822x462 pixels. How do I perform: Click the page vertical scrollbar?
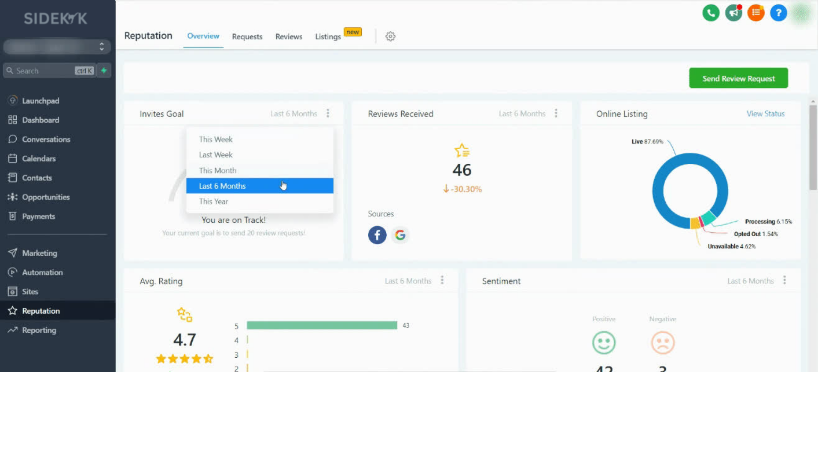click(x=813, y=148)
